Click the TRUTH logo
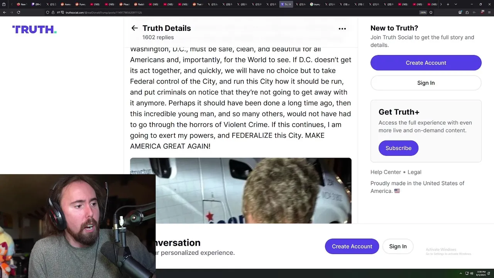The image size is (494, 278). 34,29
